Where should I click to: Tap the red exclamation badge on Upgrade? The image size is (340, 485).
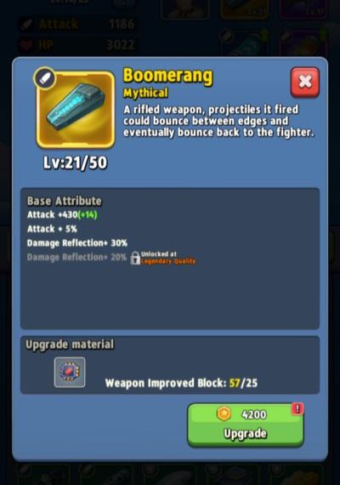pyautogui.click(x=297, y=409)
